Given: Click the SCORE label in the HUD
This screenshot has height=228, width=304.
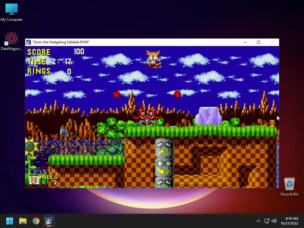Looking at the screenshot, I should 39,52.
